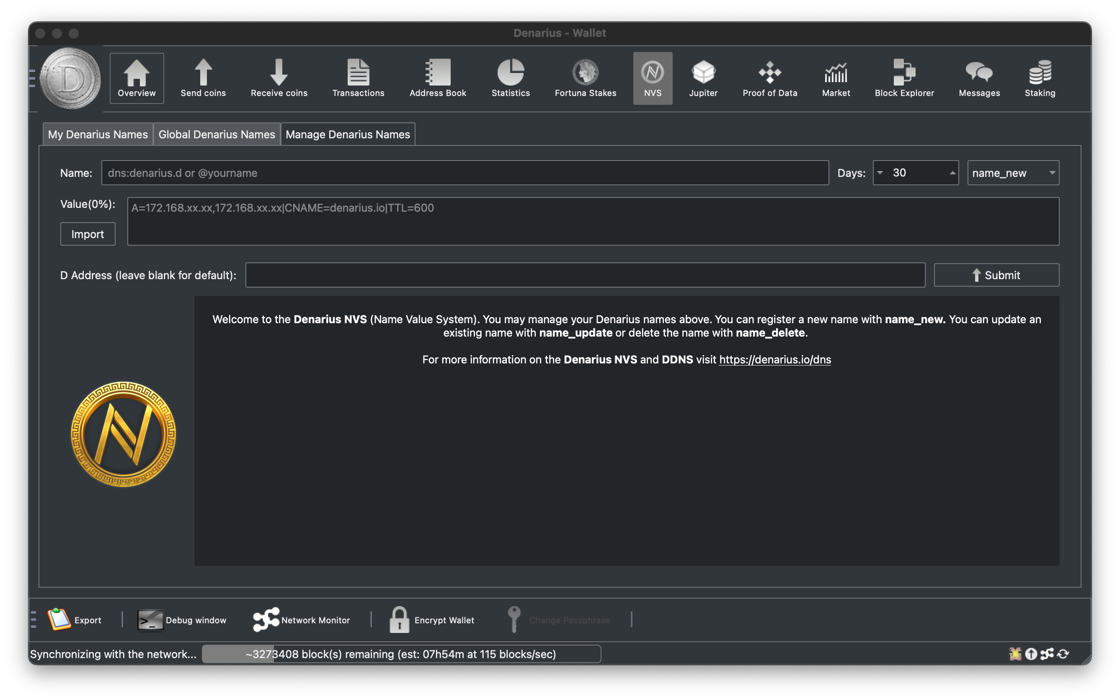
Task: Submit the name operation
Action: coord(996,275)
